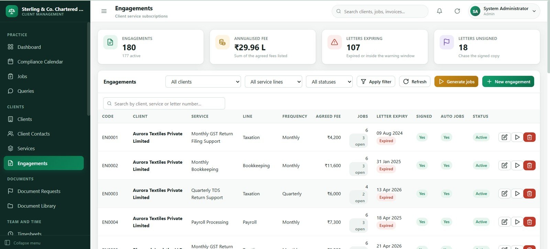Click the Bookkeeping line cell
550x249 pixels.
click(x=256, y=165)
